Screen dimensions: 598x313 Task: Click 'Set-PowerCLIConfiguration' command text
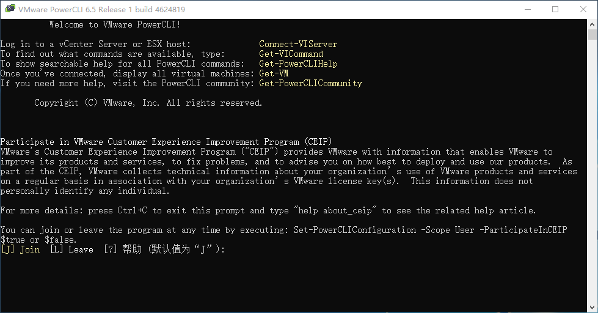[355, 230]
